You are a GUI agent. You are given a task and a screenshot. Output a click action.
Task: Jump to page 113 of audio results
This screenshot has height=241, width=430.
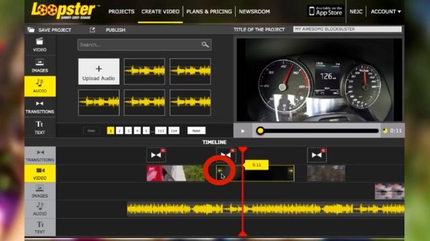pos(161,131)
